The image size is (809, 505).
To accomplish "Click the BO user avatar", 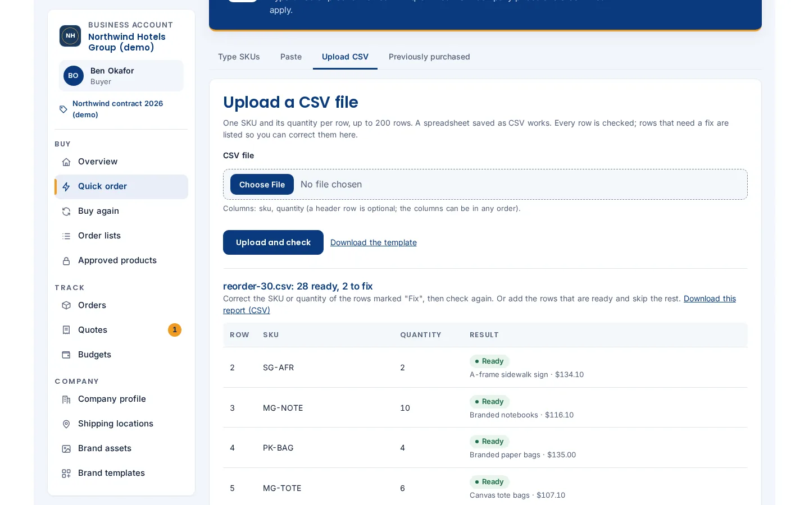I will [74, 76].
